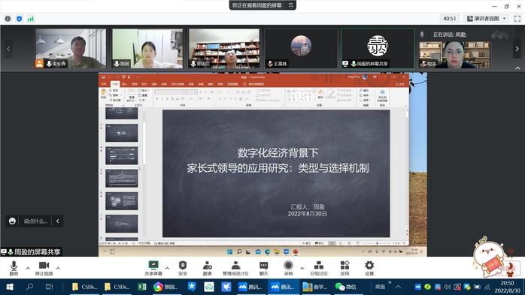Screen dimensions: 525x295
Task: Click the 说点什么 comment input
Action: (x=35, y=221)
